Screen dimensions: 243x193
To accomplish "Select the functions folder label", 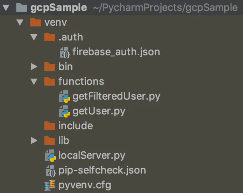I will coord(81,81).
